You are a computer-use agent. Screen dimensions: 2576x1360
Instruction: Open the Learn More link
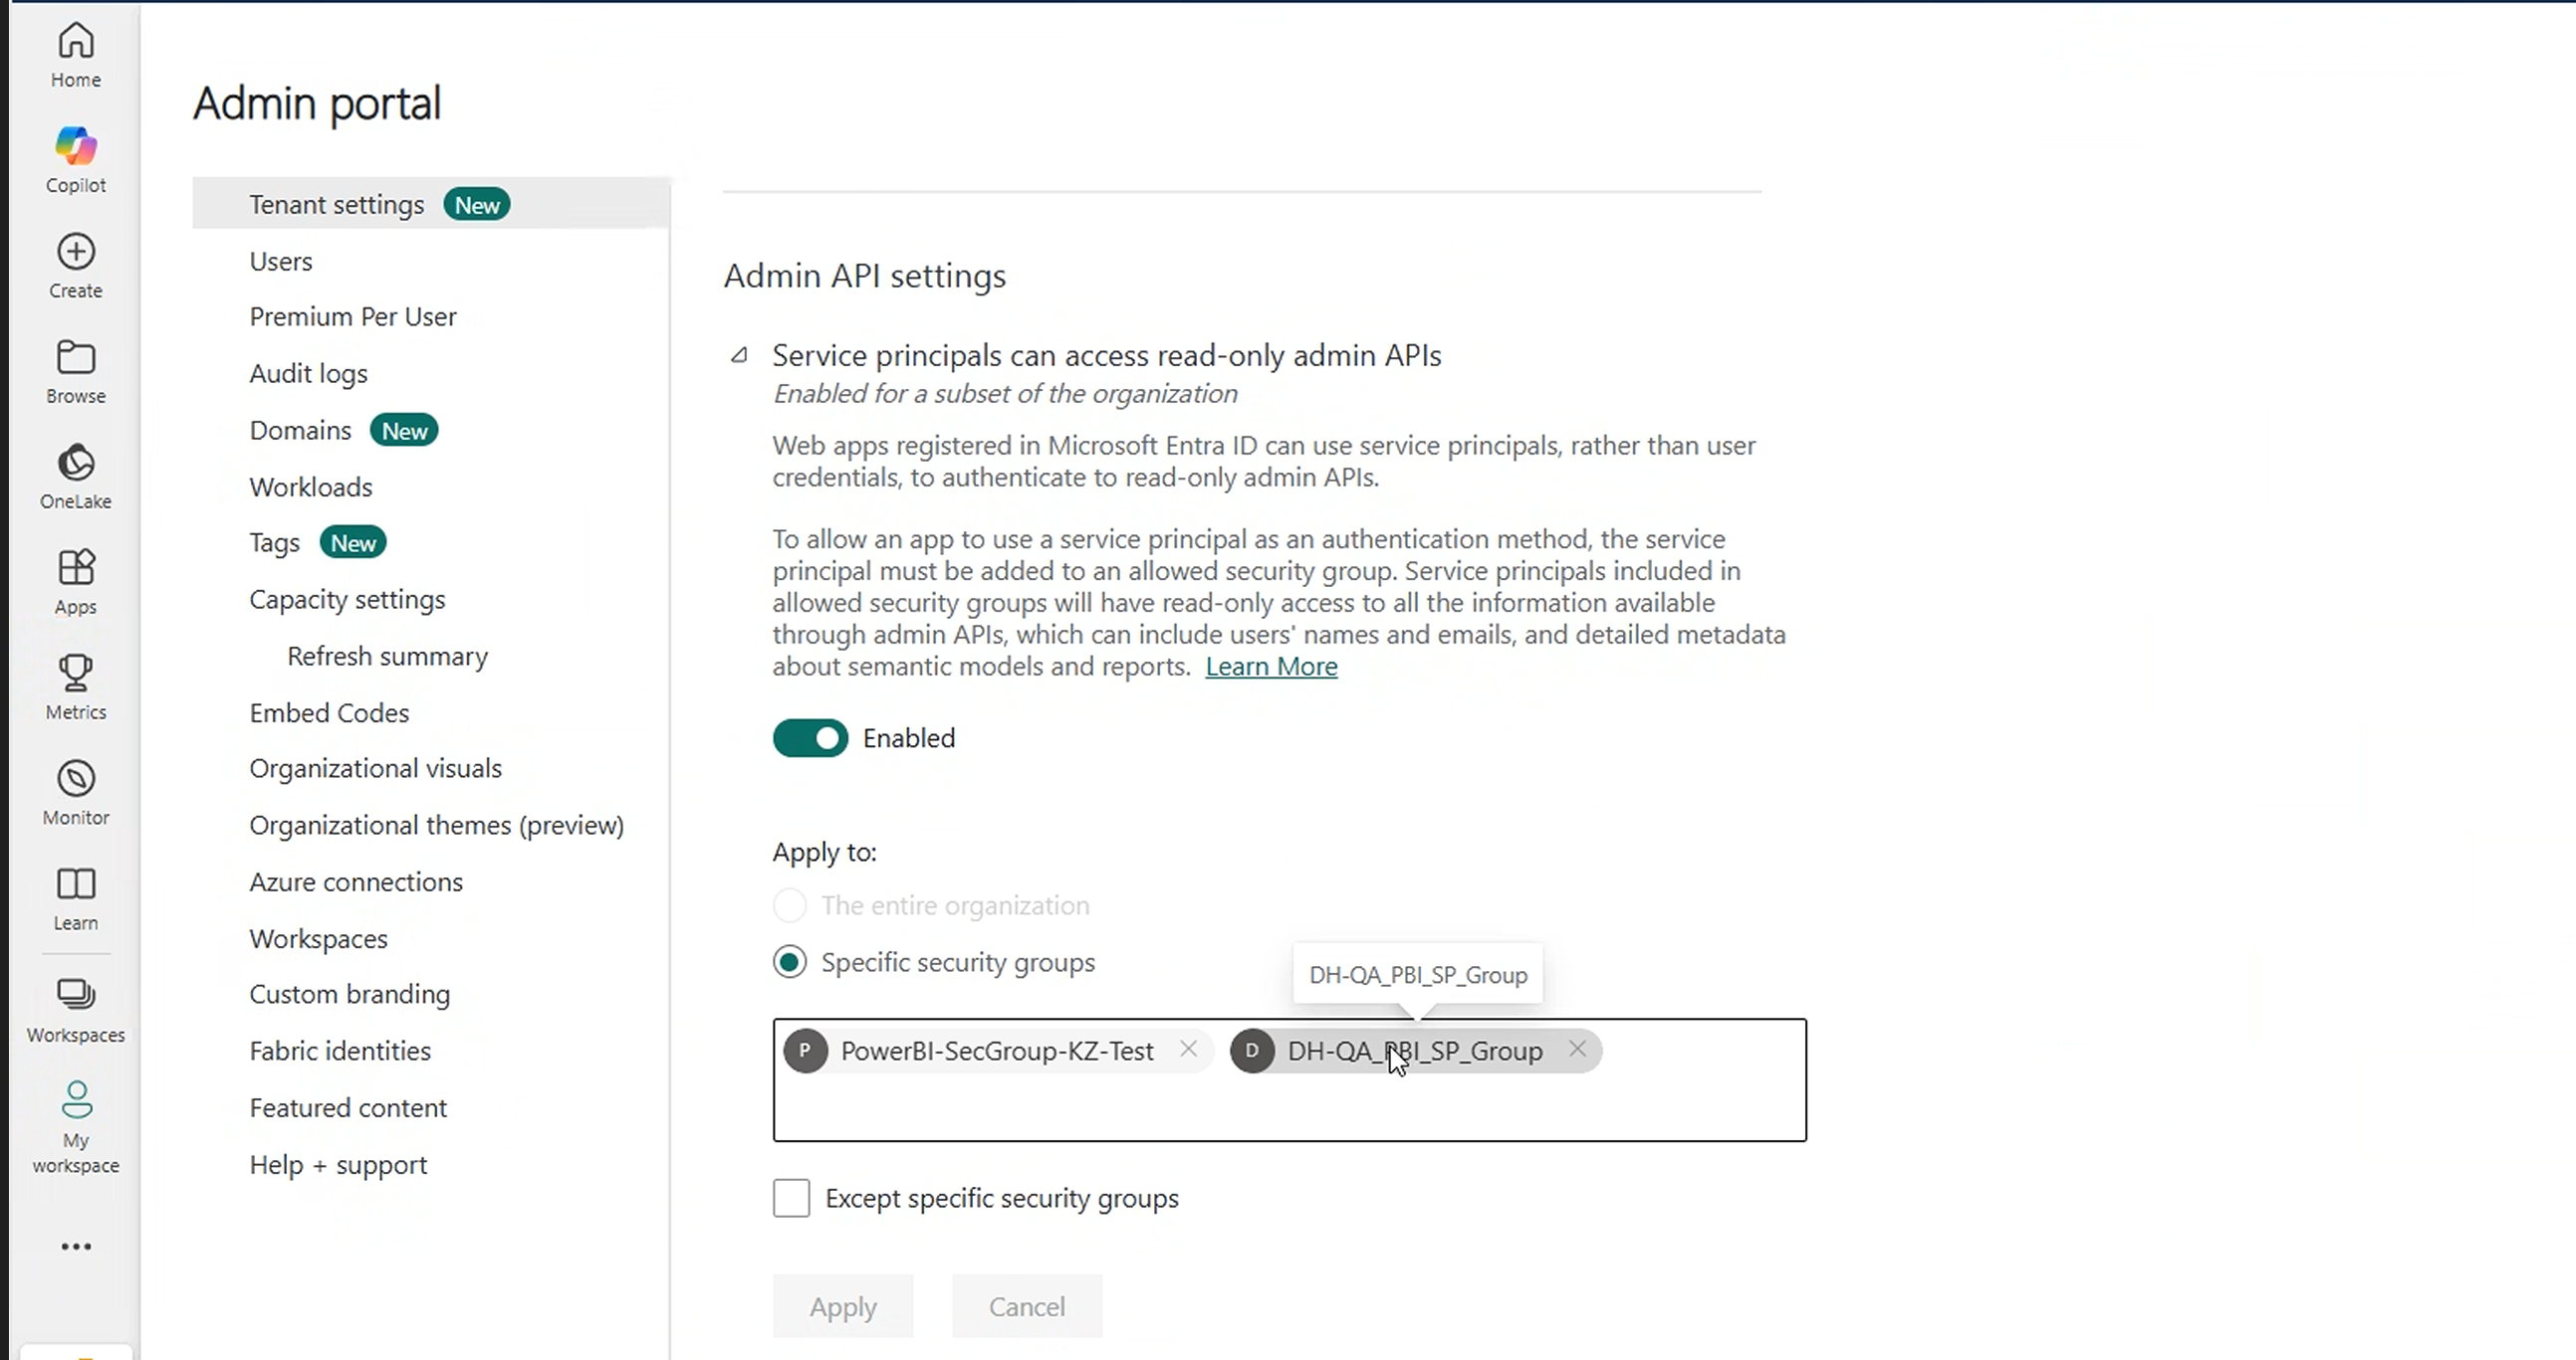point(1271,667)
